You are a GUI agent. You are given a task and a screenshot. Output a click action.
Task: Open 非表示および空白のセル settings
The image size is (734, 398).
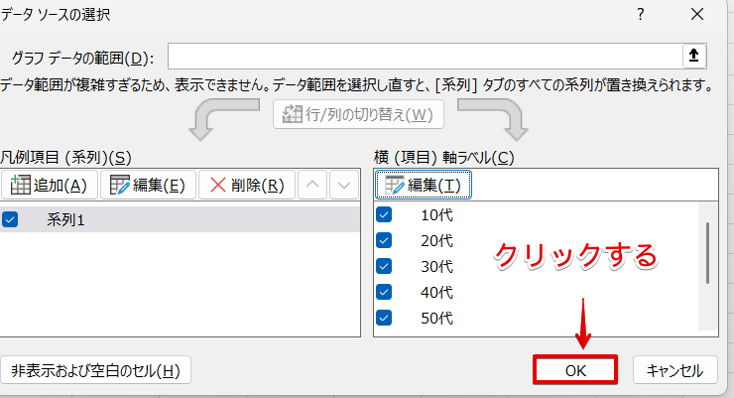point(96,371)
